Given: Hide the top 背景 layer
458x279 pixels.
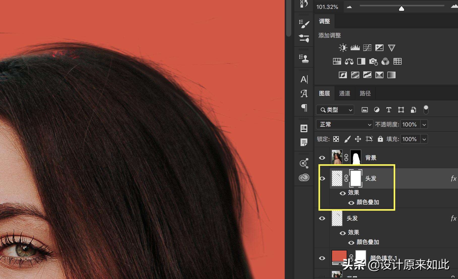Looking at the screenshot, I should 322,158.
